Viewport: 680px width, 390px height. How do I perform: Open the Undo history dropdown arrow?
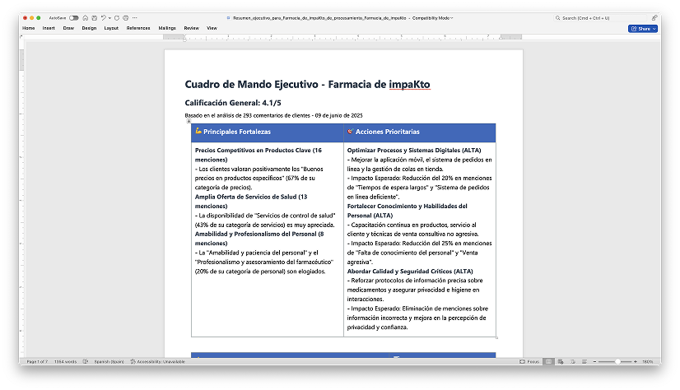click(109, 17)
